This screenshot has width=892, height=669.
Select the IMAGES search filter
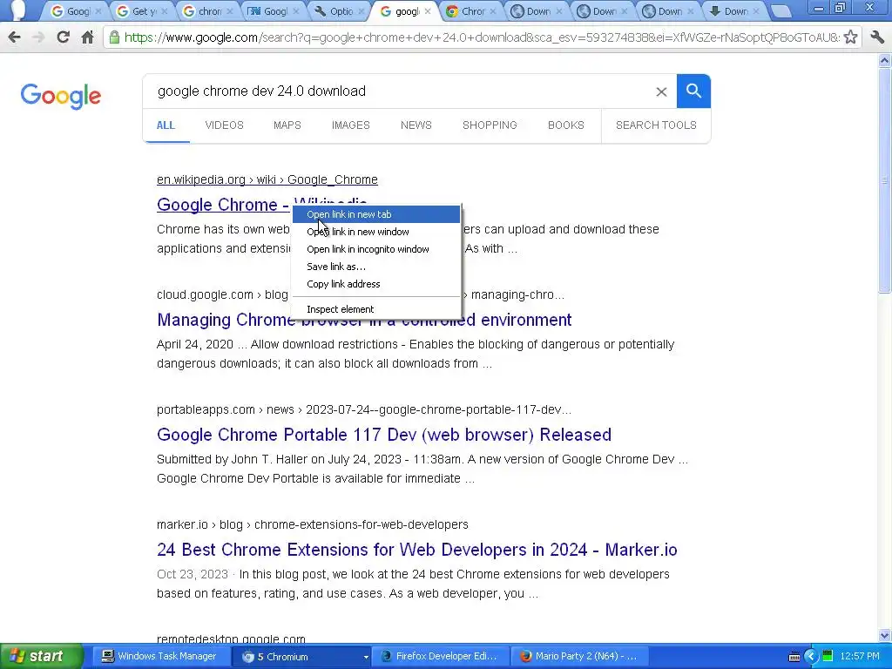coord(351,125)
